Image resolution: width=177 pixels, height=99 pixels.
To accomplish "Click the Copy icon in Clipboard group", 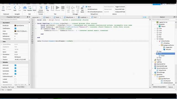I will pyautogui.click(x=7, y=9).
